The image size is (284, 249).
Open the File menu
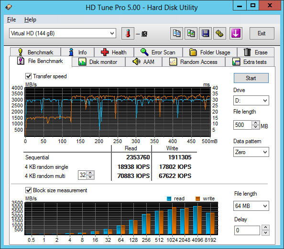[x=11, y=20]
